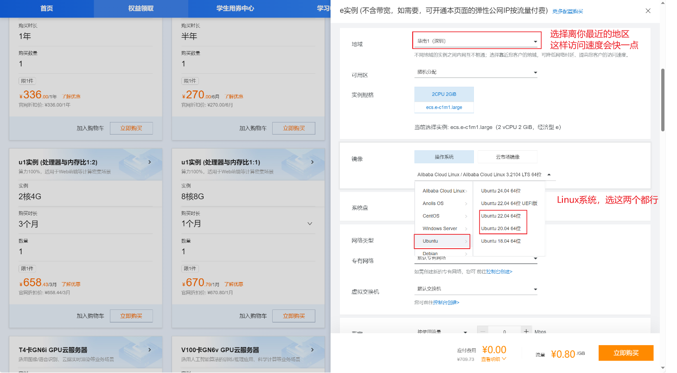
Task: Go to the 首页 navigation tab
Action: (x=47, y=8)
